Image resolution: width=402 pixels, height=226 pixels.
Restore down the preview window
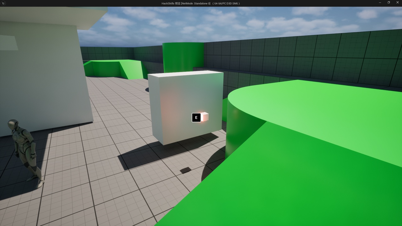coord(389,3)
